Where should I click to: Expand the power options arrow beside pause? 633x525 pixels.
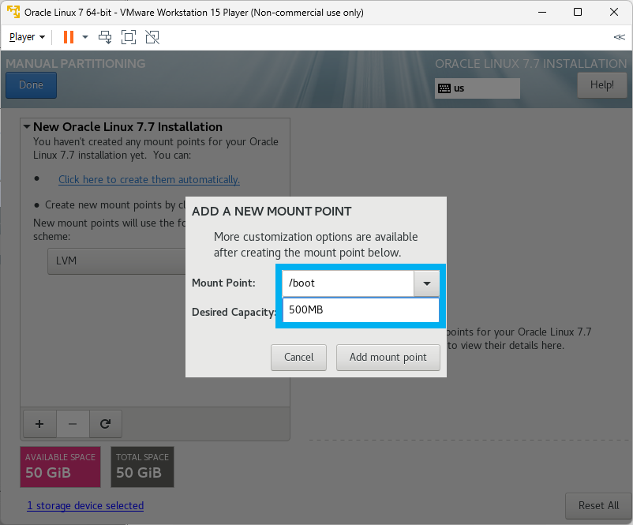click(85, 37)
